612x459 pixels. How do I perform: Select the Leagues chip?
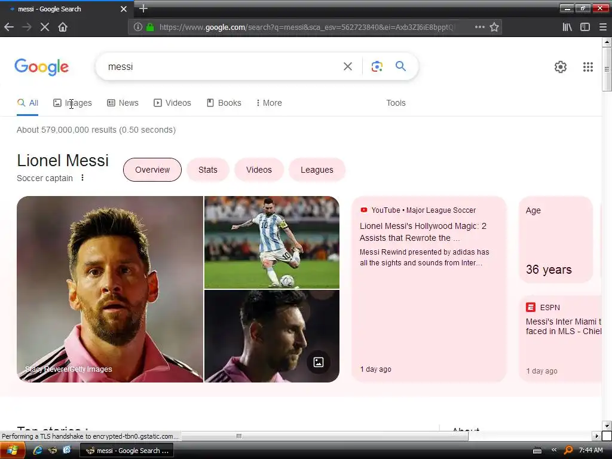(x=317, y=170)
